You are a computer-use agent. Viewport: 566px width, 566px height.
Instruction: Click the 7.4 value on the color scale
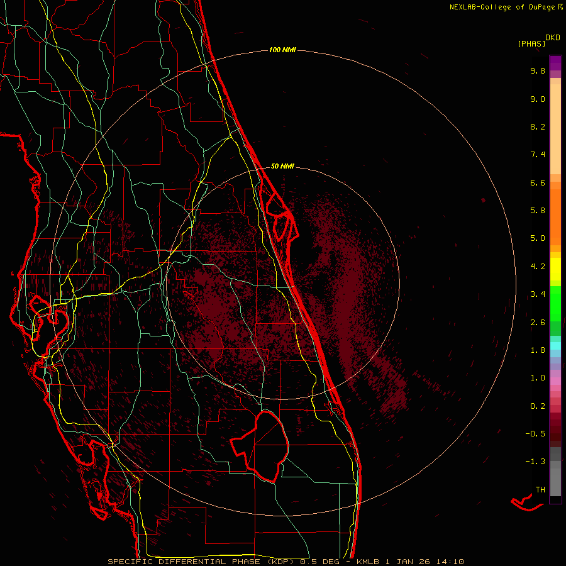coord(538,155)
